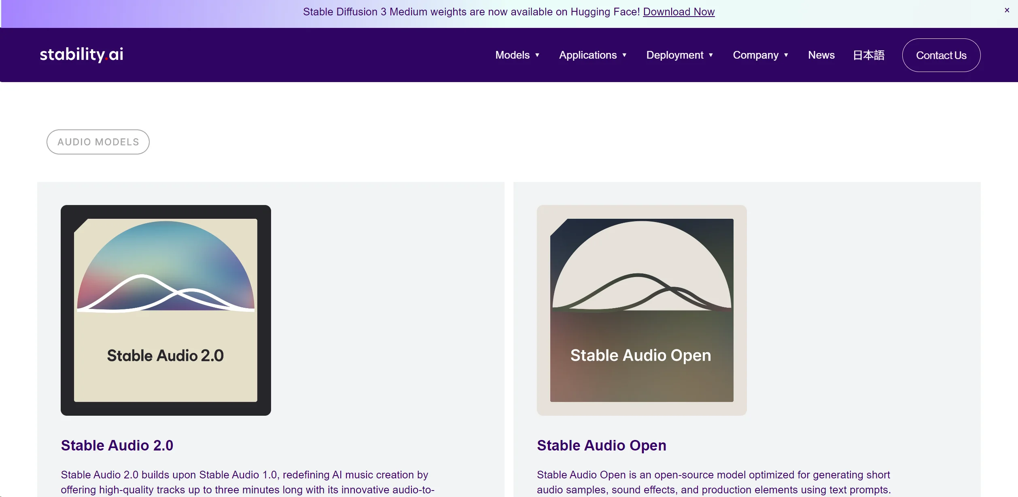Viewport: 1018px width, 497px height.
Task: Expand the Deployment navigation dropdown
Action: [x=680, y=55]
